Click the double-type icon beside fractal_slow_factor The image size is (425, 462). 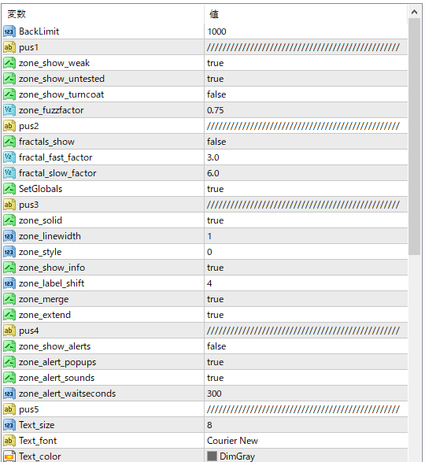tap(9, 173)
